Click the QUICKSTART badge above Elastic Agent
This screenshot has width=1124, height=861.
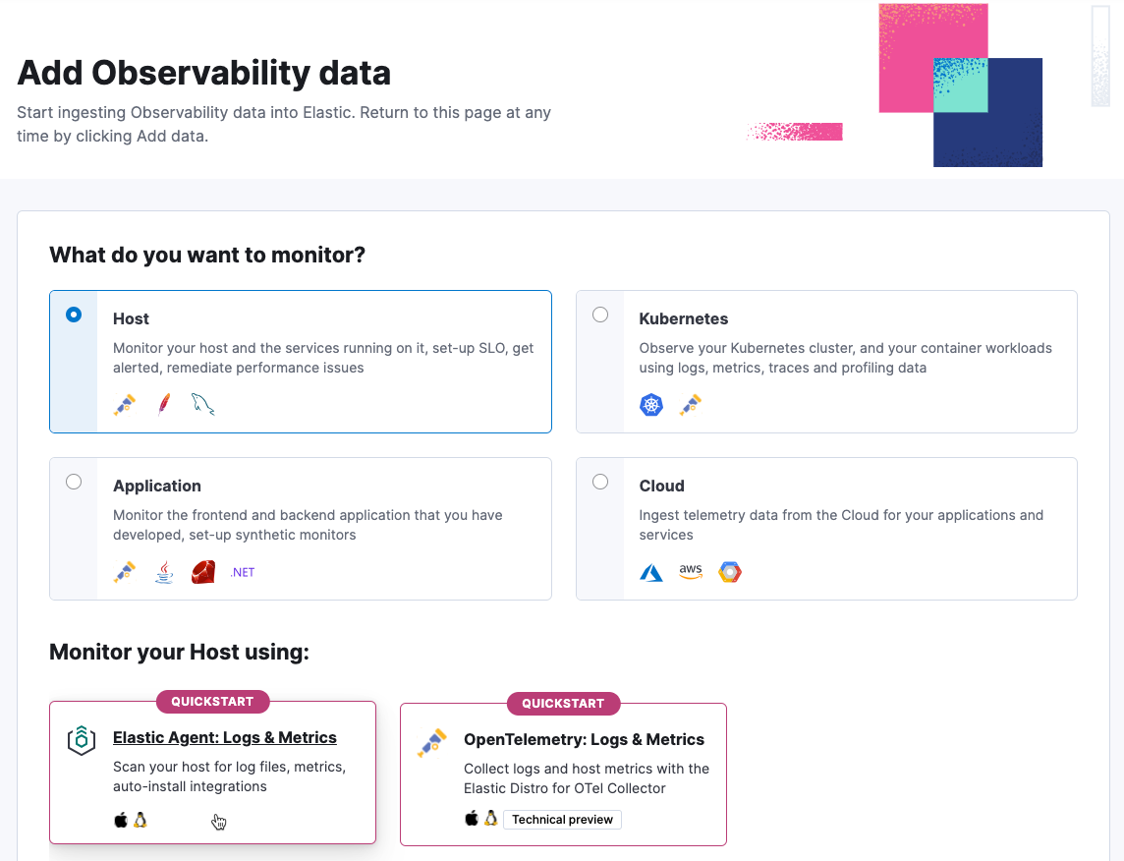click(x=212, y=701)
